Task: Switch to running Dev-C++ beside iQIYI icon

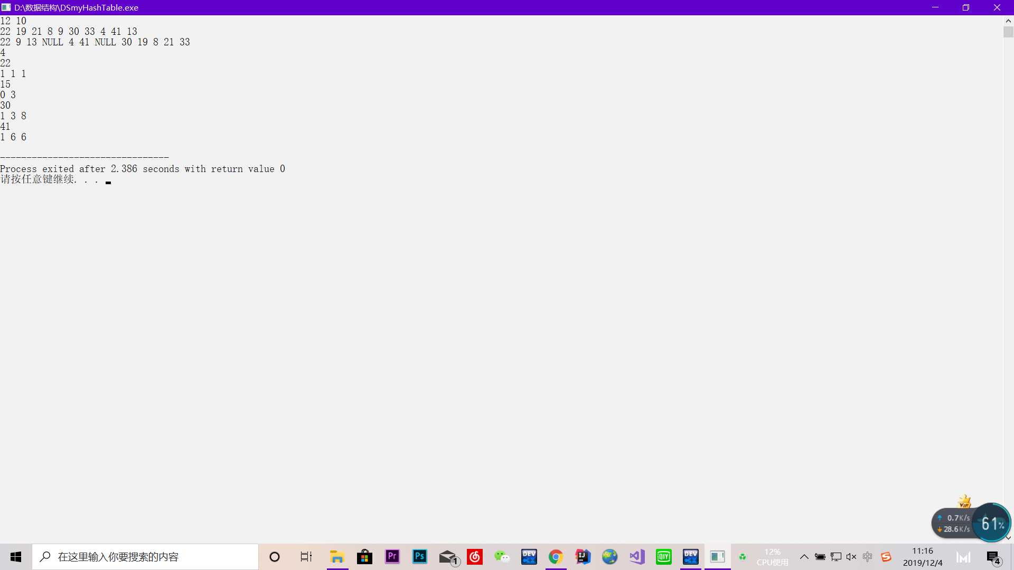Action: click(691, 557)
